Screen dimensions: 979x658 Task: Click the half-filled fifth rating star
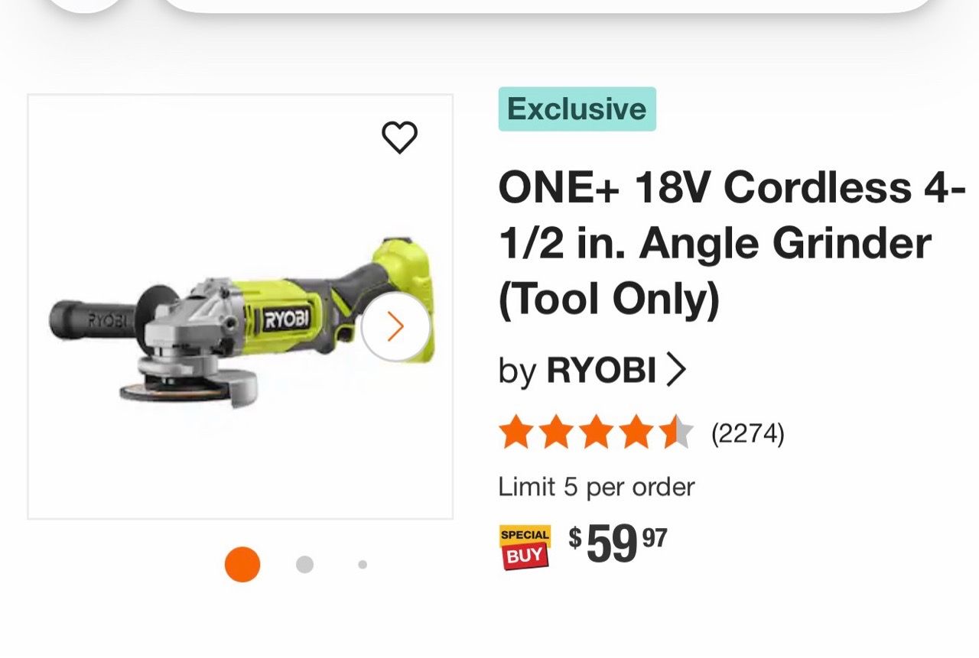point(676,433)
